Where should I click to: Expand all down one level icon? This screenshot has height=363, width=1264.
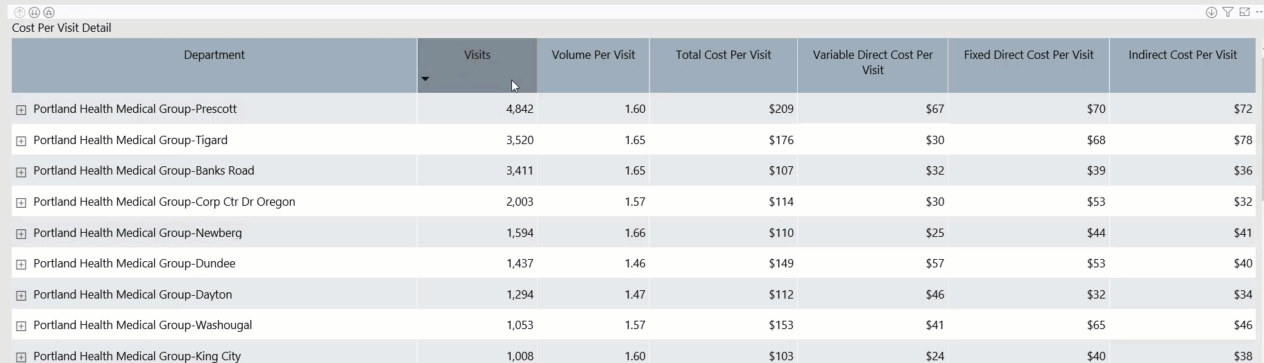[49, 12]
